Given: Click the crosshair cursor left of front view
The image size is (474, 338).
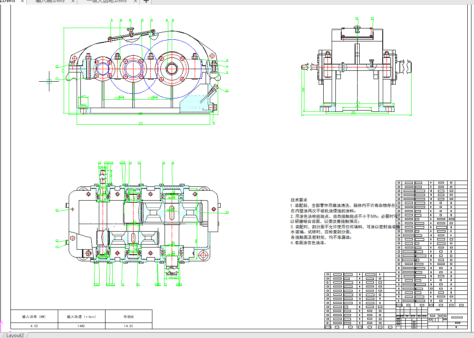Looking at the screenshot, I should tap(49, 81).
